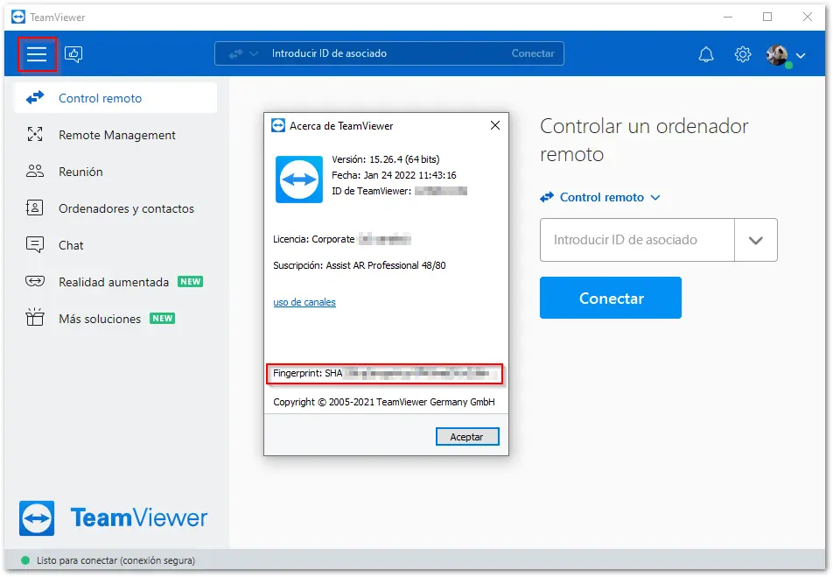Click the green connection status indicator
833x577 pixels.
[x=25, y=560]
